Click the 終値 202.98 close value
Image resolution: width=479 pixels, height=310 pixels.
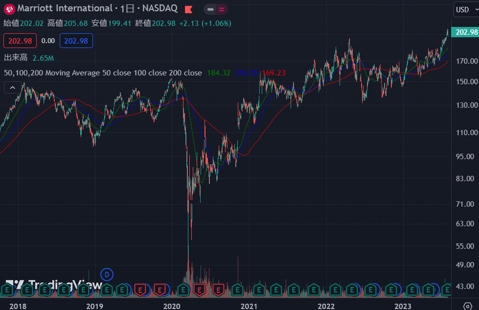(155, 23)
